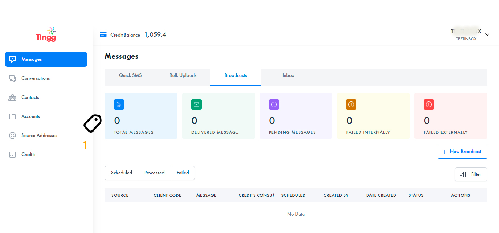This screenshot has height=233, width=499.
Task: Click the plus icon on New Broadcast
Action: click(445, 152)
